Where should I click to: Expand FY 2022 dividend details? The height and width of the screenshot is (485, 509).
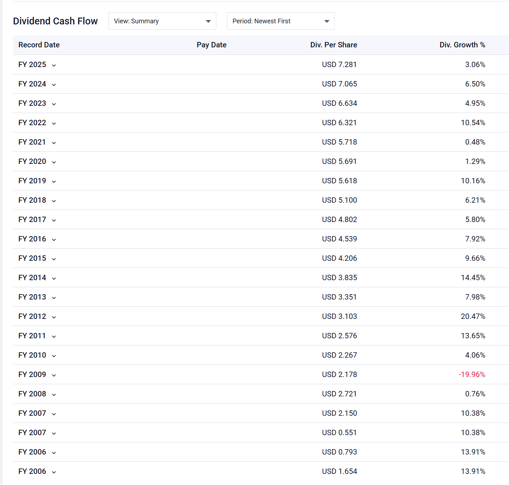[x=54, y=123]
